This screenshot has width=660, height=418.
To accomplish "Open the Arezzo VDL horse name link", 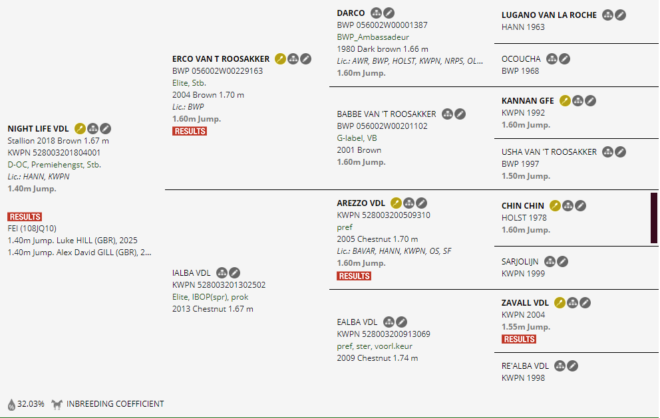I will point(361,203).
